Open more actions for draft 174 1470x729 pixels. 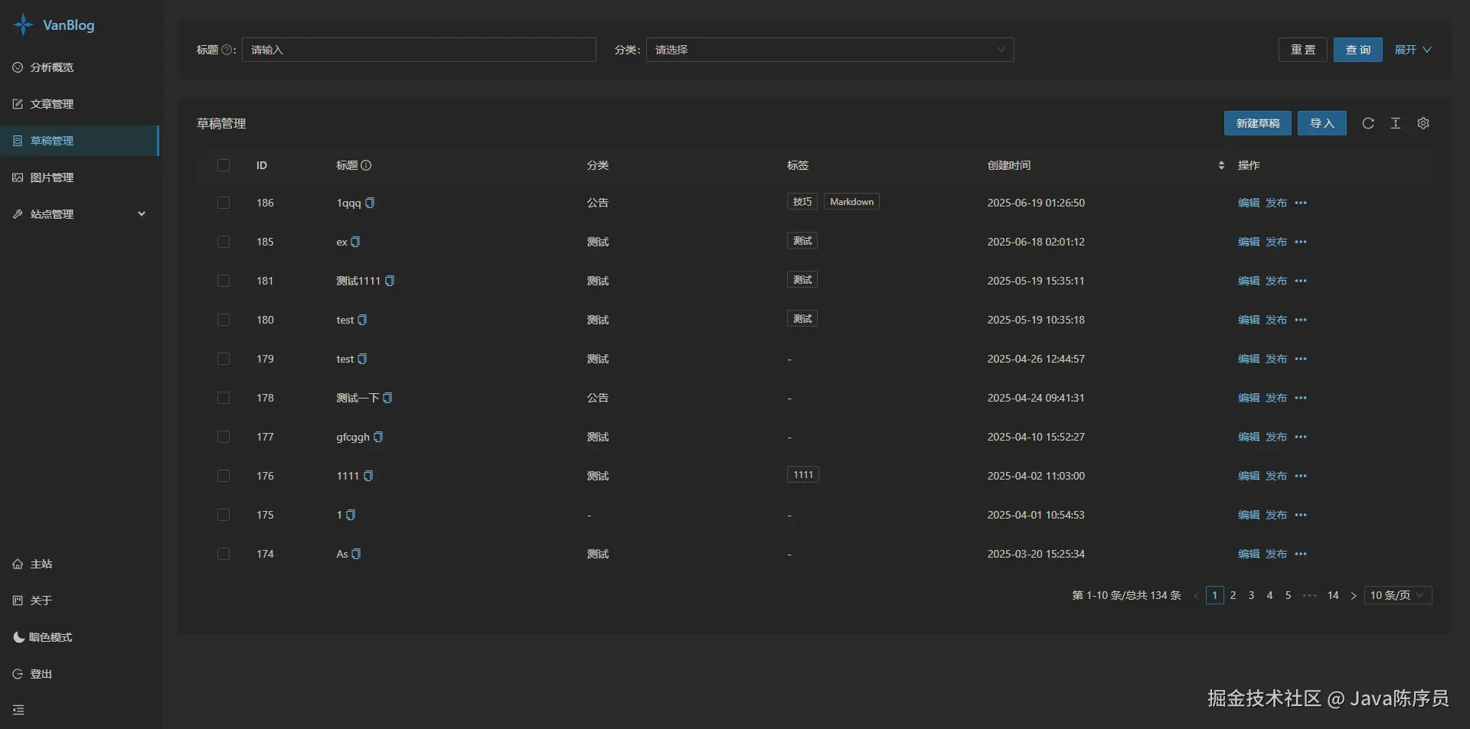1301,554
